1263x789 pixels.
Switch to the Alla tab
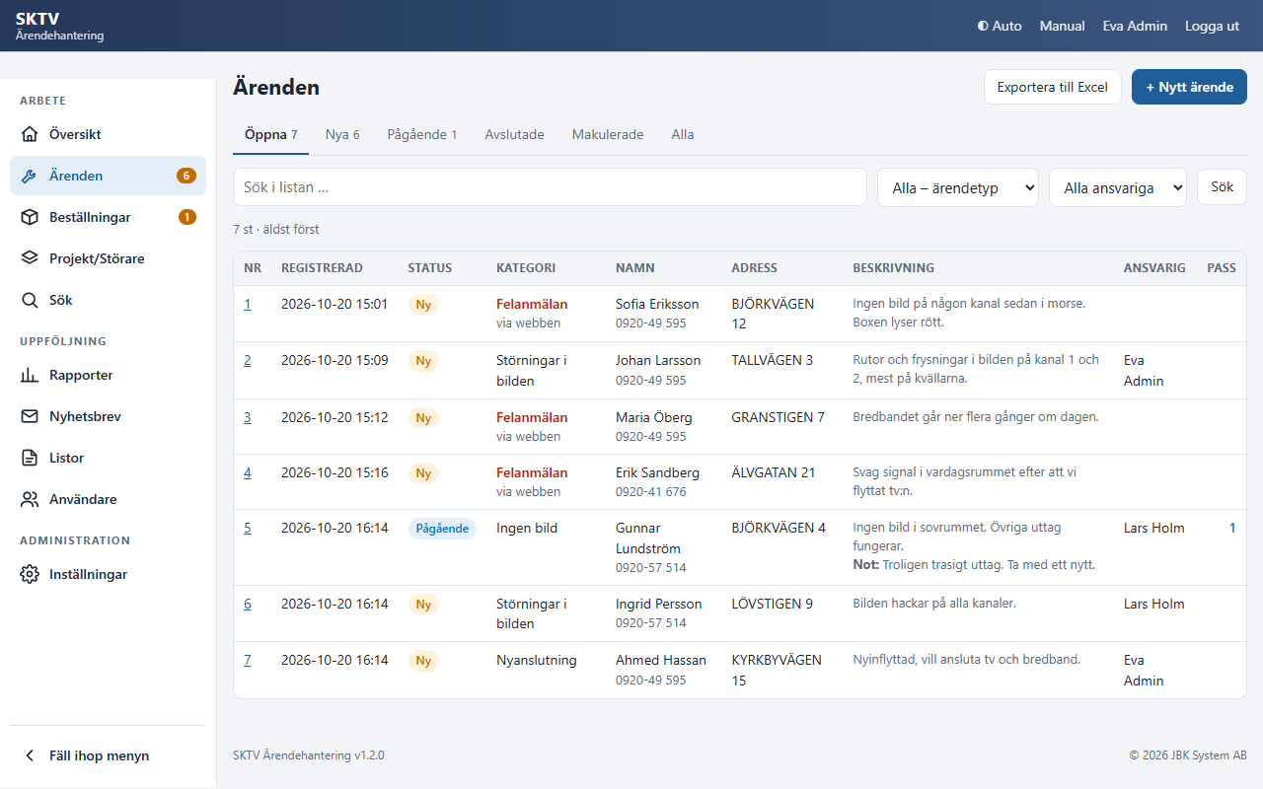pyautogui.click(x=683, y=134)
